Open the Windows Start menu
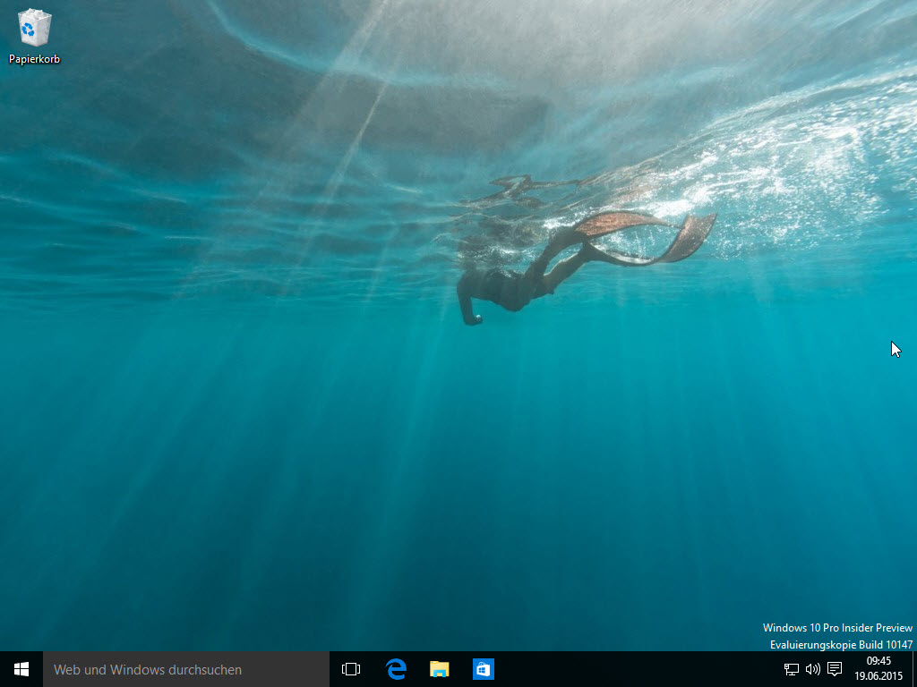Screen dimensions: 917x687 pos(21,669)
